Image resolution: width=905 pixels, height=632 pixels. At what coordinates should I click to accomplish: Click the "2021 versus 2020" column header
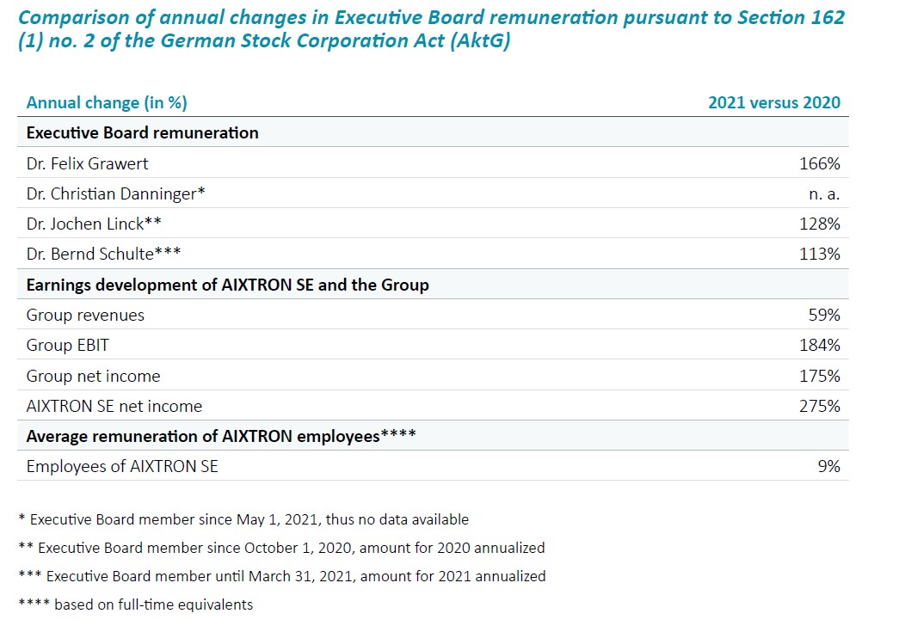click(x=773, y=103)
